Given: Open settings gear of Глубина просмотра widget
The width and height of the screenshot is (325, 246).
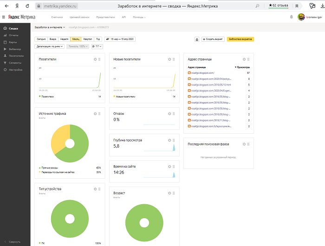Looking at the screenshot, I should (169, 140).
